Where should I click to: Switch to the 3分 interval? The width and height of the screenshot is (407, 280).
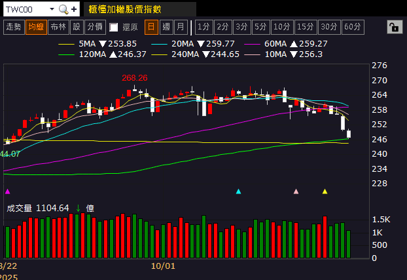click(x=242, y=27)
